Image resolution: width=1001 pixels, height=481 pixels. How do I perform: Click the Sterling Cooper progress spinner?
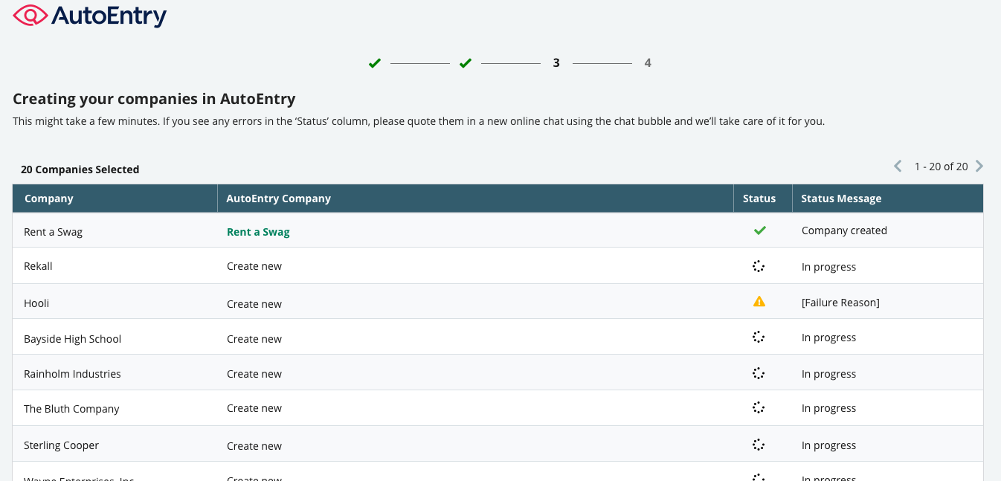[x=759, y=445]
